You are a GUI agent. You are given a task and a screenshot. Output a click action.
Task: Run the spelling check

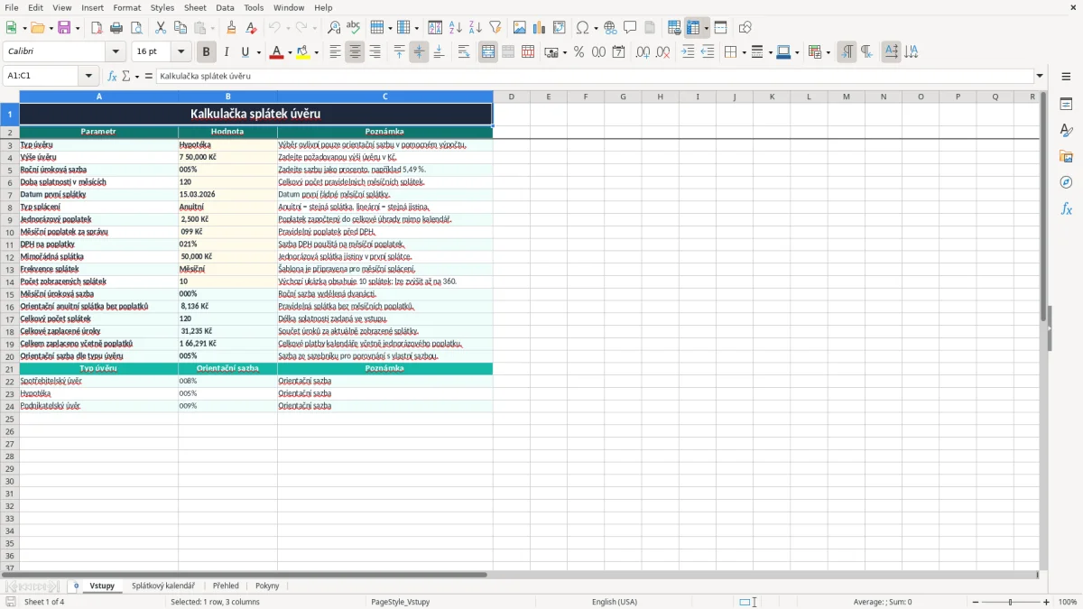click(x=353, y=28)
